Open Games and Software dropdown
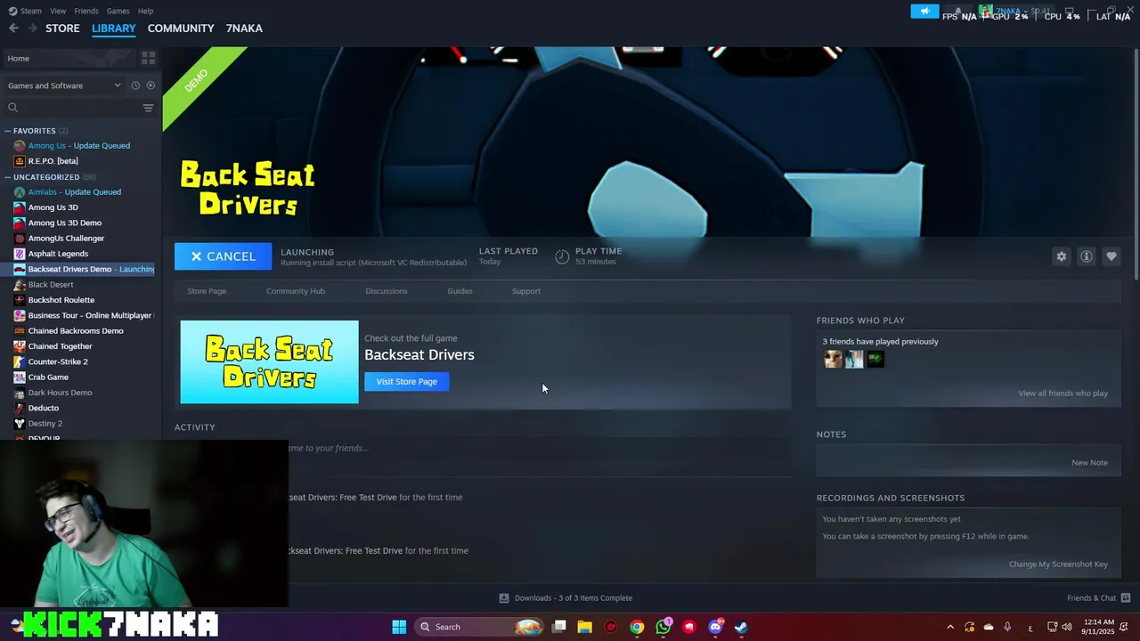 click(63, 85)
